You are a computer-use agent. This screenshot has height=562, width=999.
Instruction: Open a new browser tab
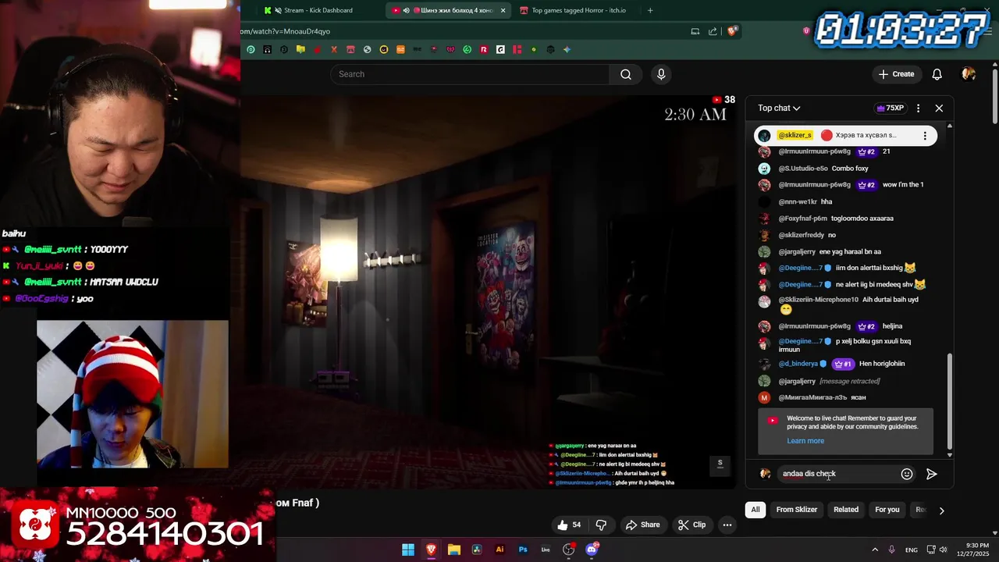tap(650, 10)
